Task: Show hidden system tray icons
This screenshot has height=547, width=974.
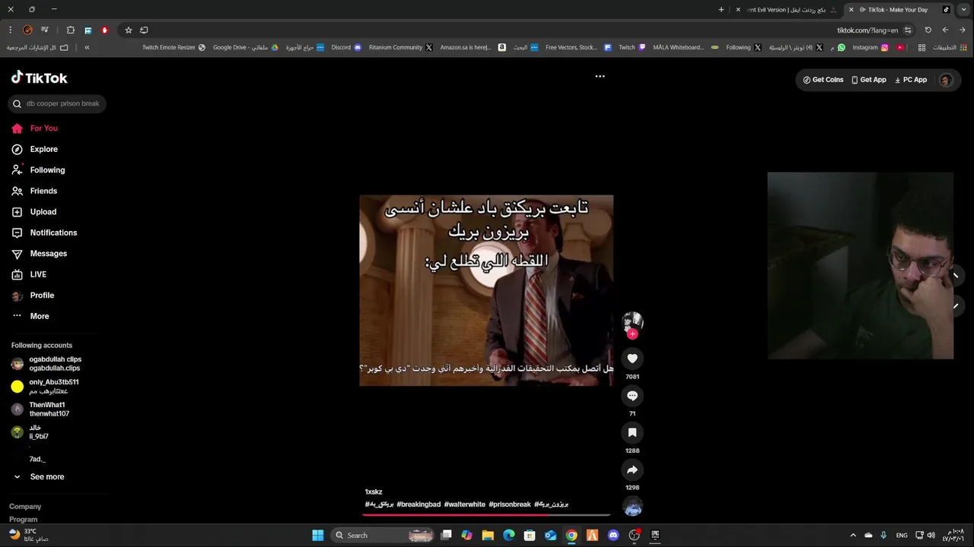Action: tap(853, 536)
